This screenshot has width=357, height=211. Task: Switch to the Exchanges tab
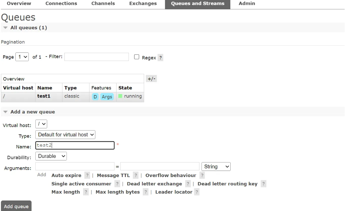pos(143,4)
